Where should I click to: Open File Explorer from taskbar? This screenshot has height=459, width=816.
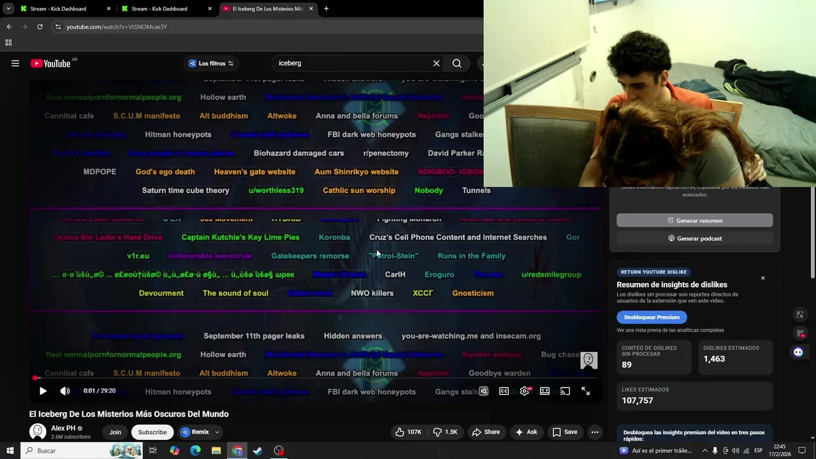coord(216,451)
